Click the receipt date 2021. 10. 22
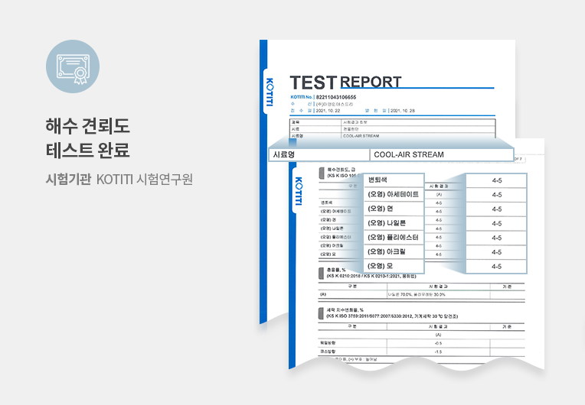 click(328, 111)
